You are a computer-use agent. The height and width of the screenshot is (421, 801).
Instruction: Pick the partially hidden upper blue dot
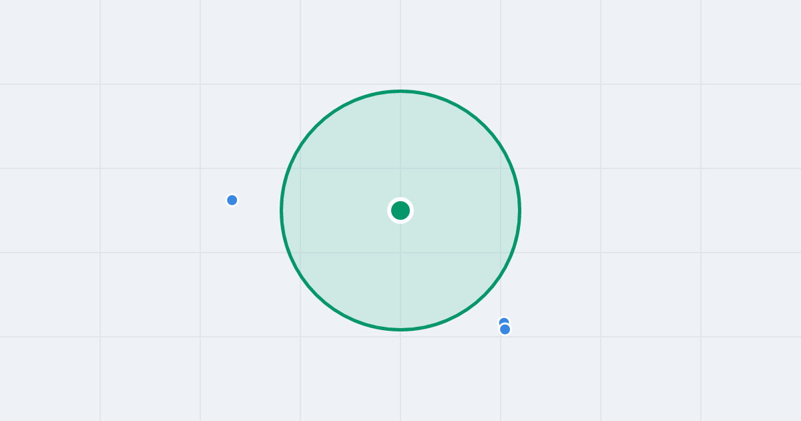[x=504, y=320]
